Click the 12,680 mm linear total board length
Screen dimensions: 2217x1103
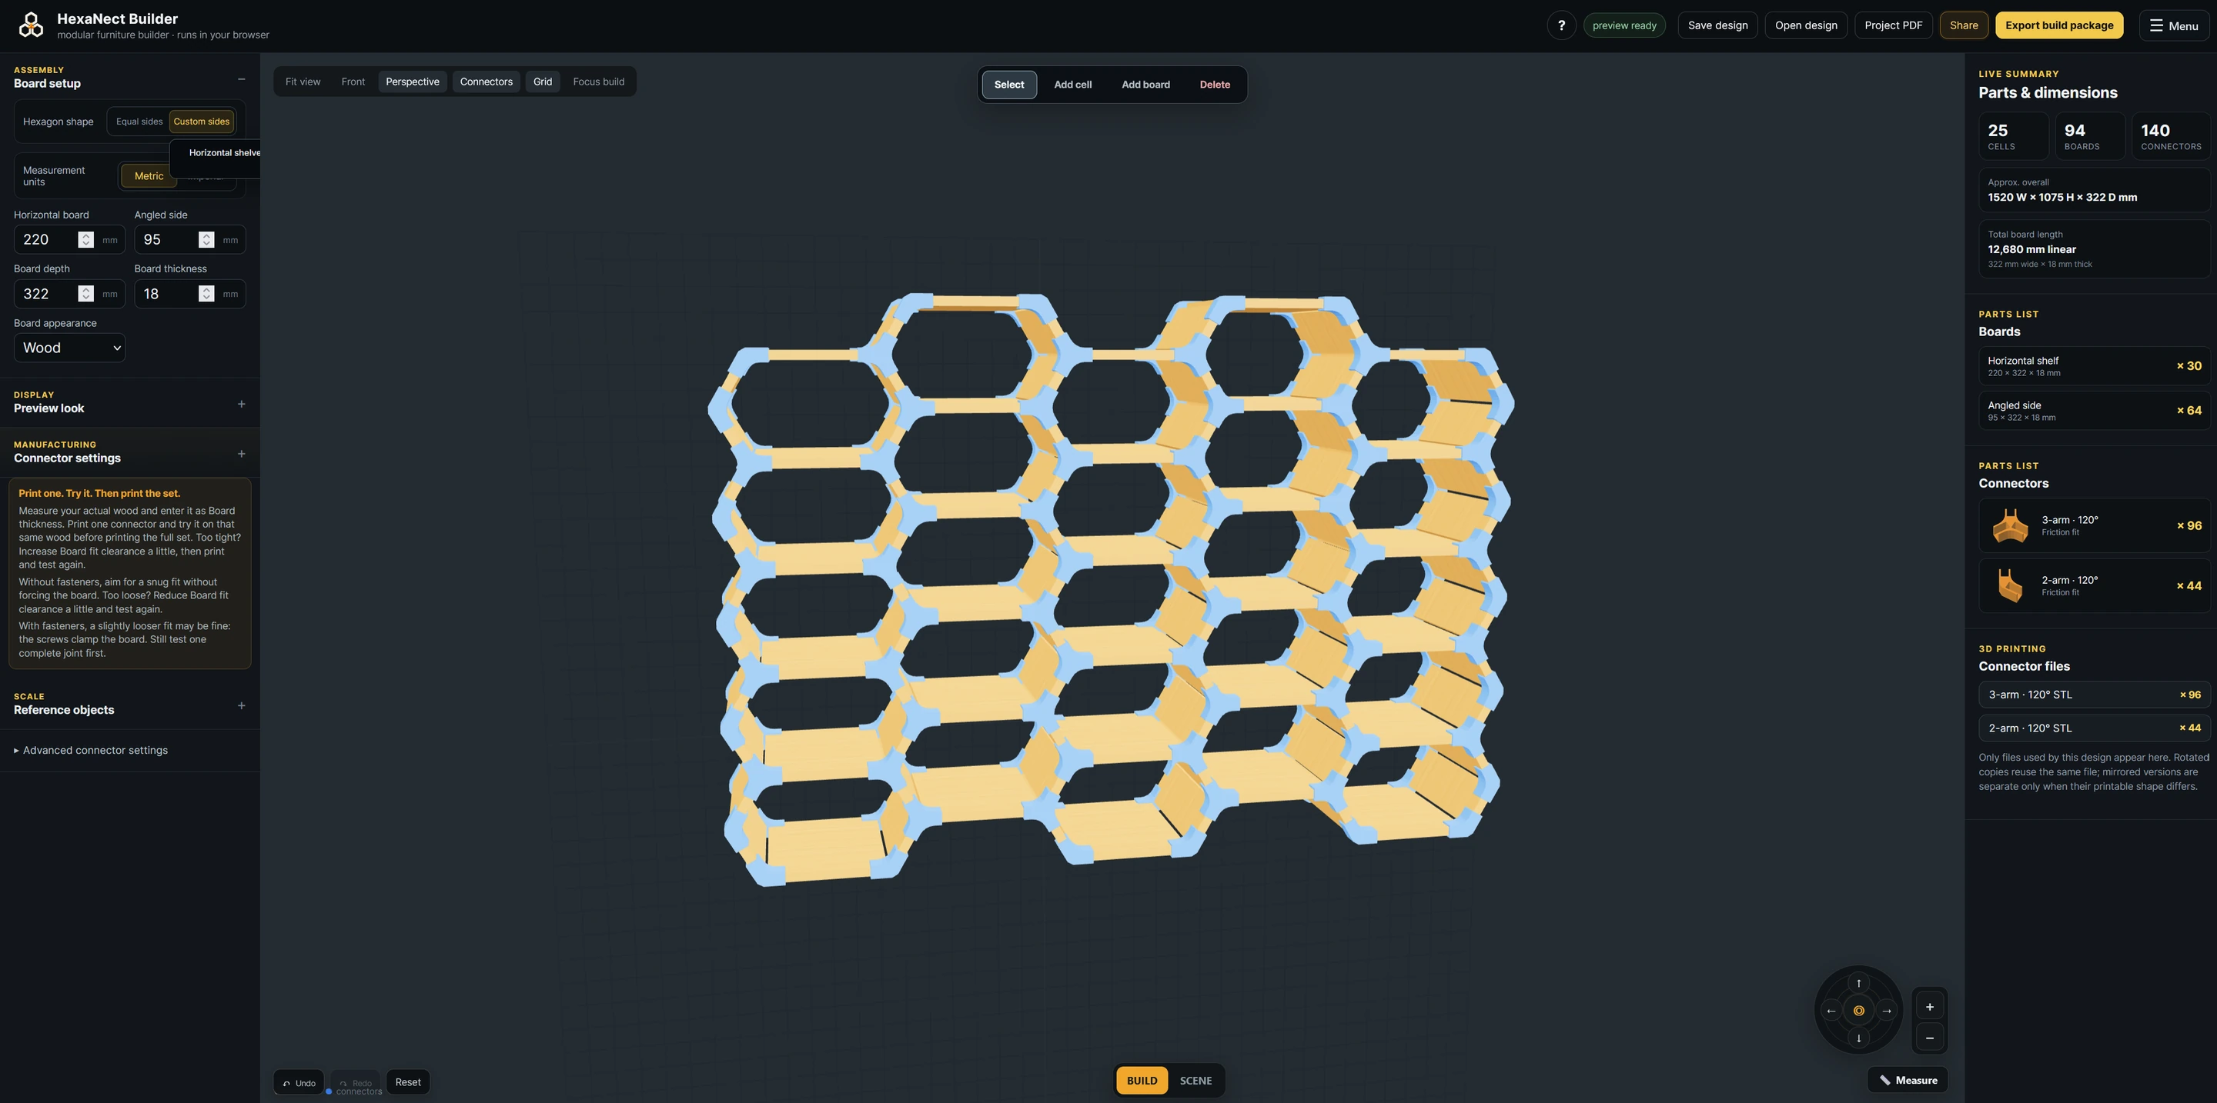click(2031, 249)
